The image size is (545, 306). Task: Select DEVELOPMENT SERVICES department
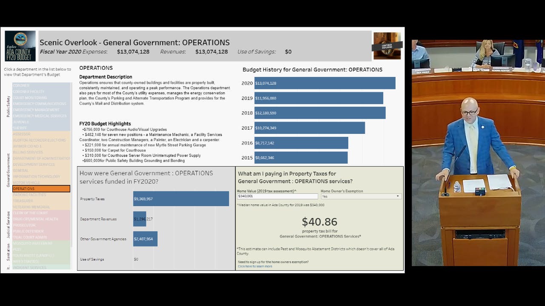tap(41, 164)
